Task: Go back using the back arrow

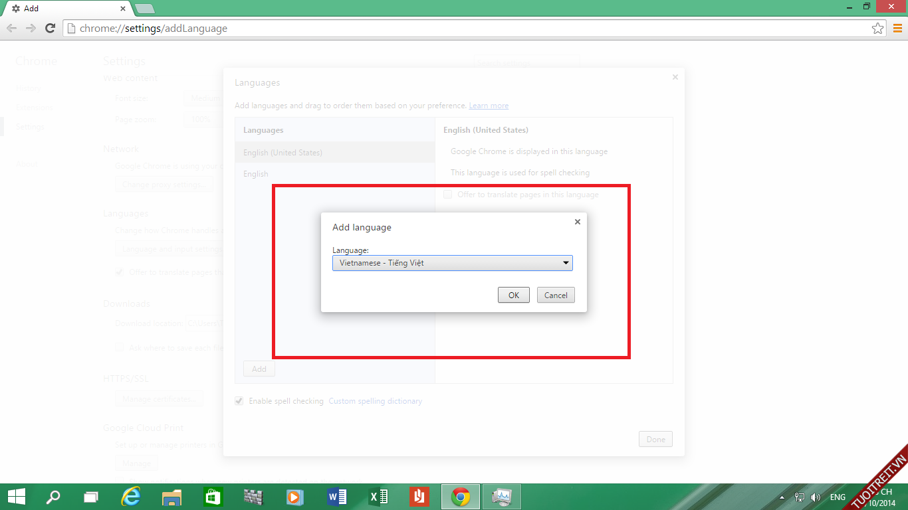Action: click(11, 29)
